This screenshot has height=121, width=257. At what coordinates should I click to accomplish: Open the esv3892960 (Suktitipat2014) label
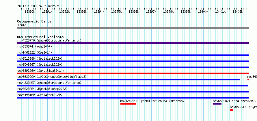click(41, 71)
